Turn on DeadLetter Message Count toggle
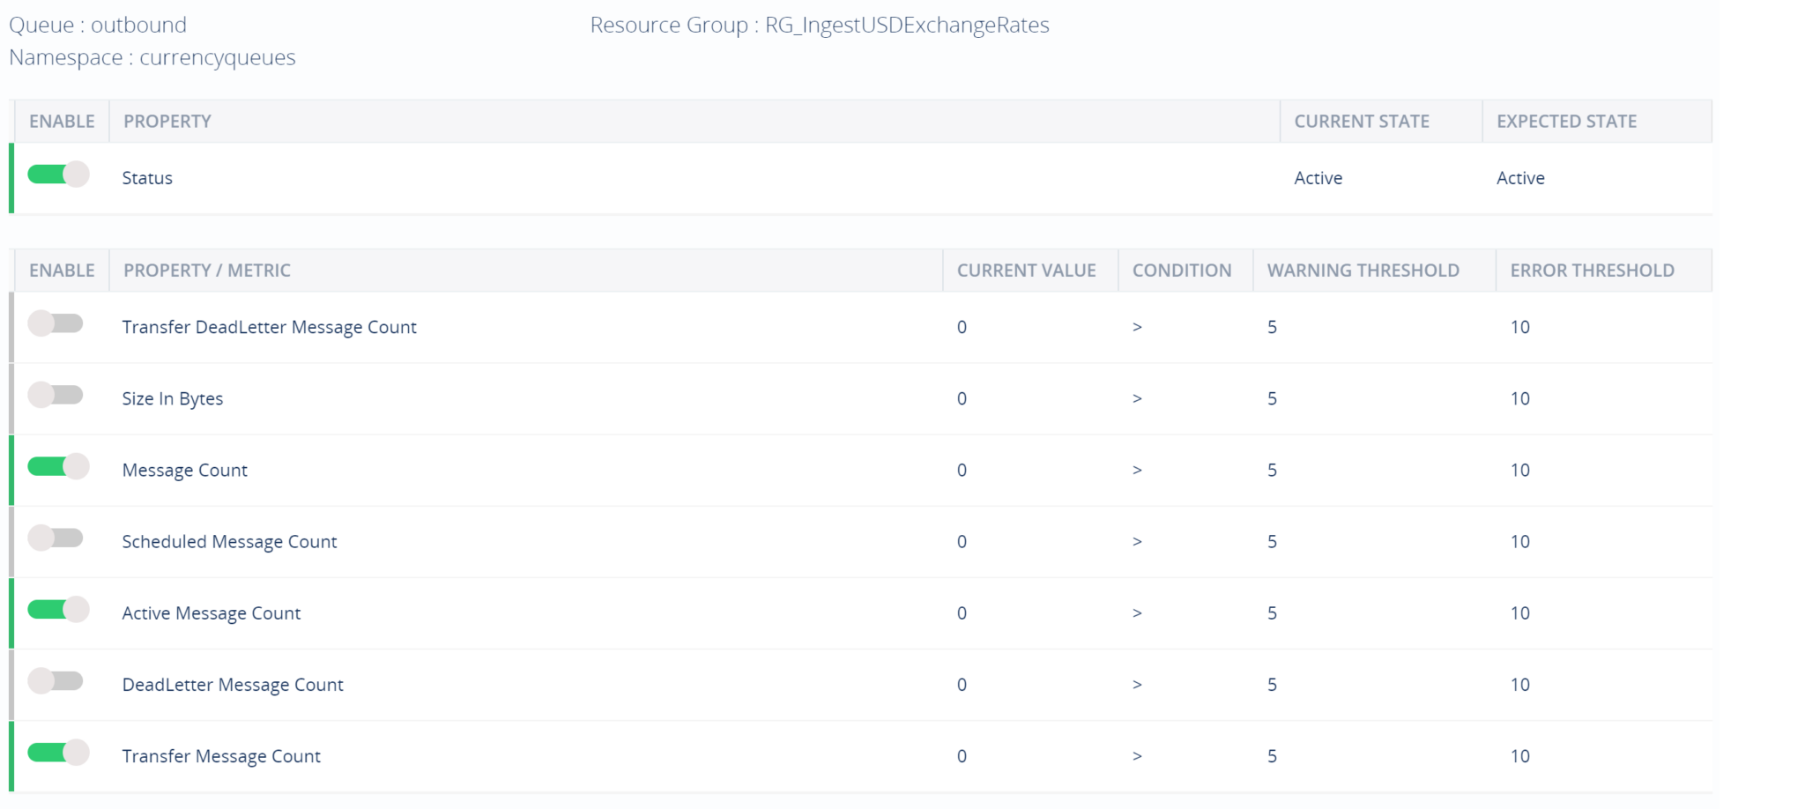Image resolution: width=1805 pixels, height=809 pixels. 56,680
